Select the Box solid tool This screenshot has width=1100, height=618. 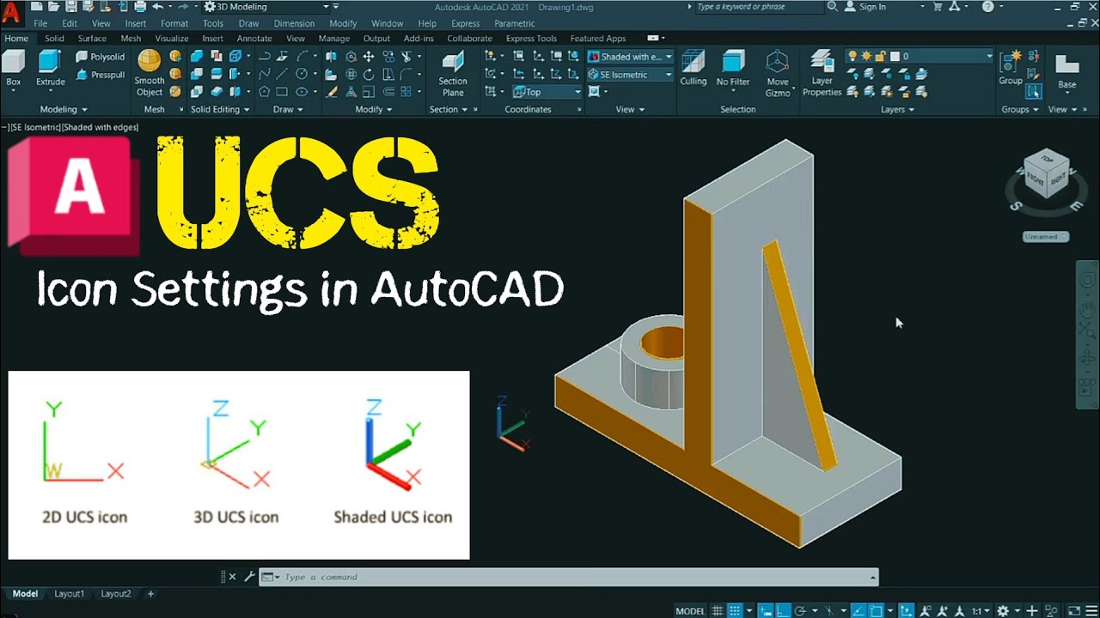point(14,69)
